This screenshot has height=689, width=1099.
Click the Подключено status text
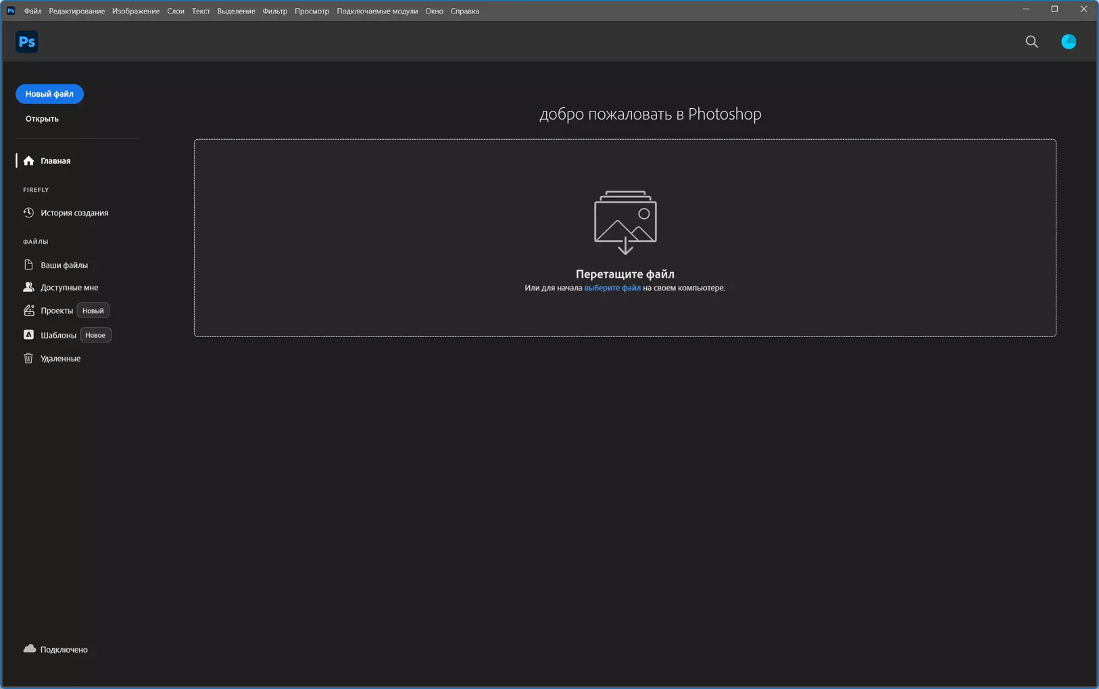[x=64, y=650]
